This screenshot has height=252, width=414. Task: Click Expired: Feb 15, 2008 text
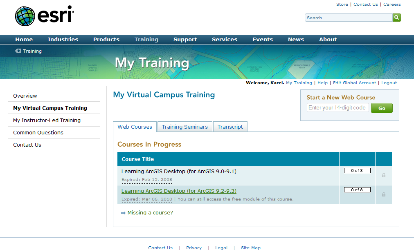pos(147,180)
